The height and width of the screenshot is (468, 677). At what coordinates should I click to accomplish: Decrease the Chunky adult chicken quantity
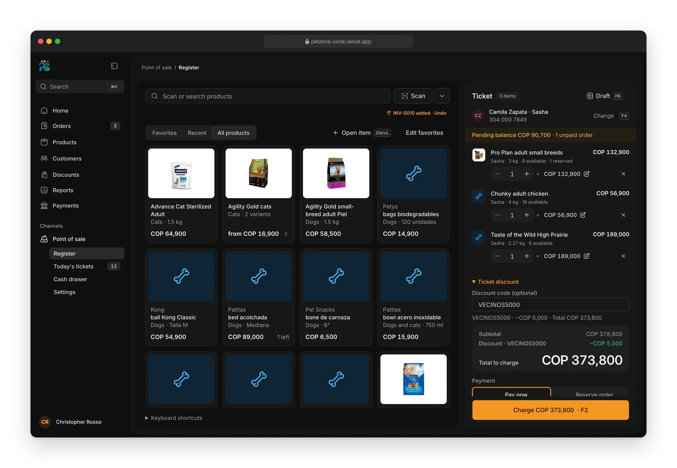pos(498,215)
